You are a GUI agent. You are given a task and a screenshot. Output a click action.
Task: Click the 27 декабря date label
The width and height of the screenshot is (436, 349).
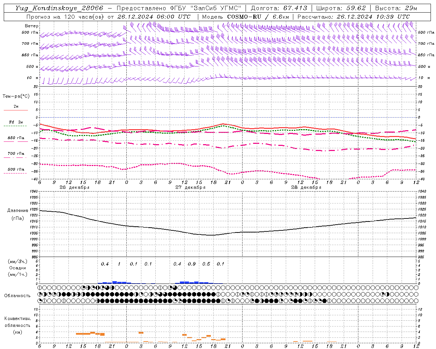(x=190, y=187)
